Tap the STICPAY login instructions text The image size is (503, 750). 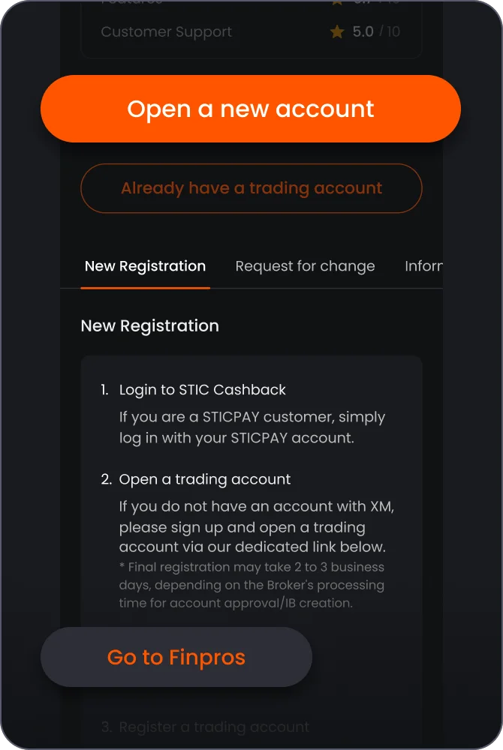tap(253, 427)
